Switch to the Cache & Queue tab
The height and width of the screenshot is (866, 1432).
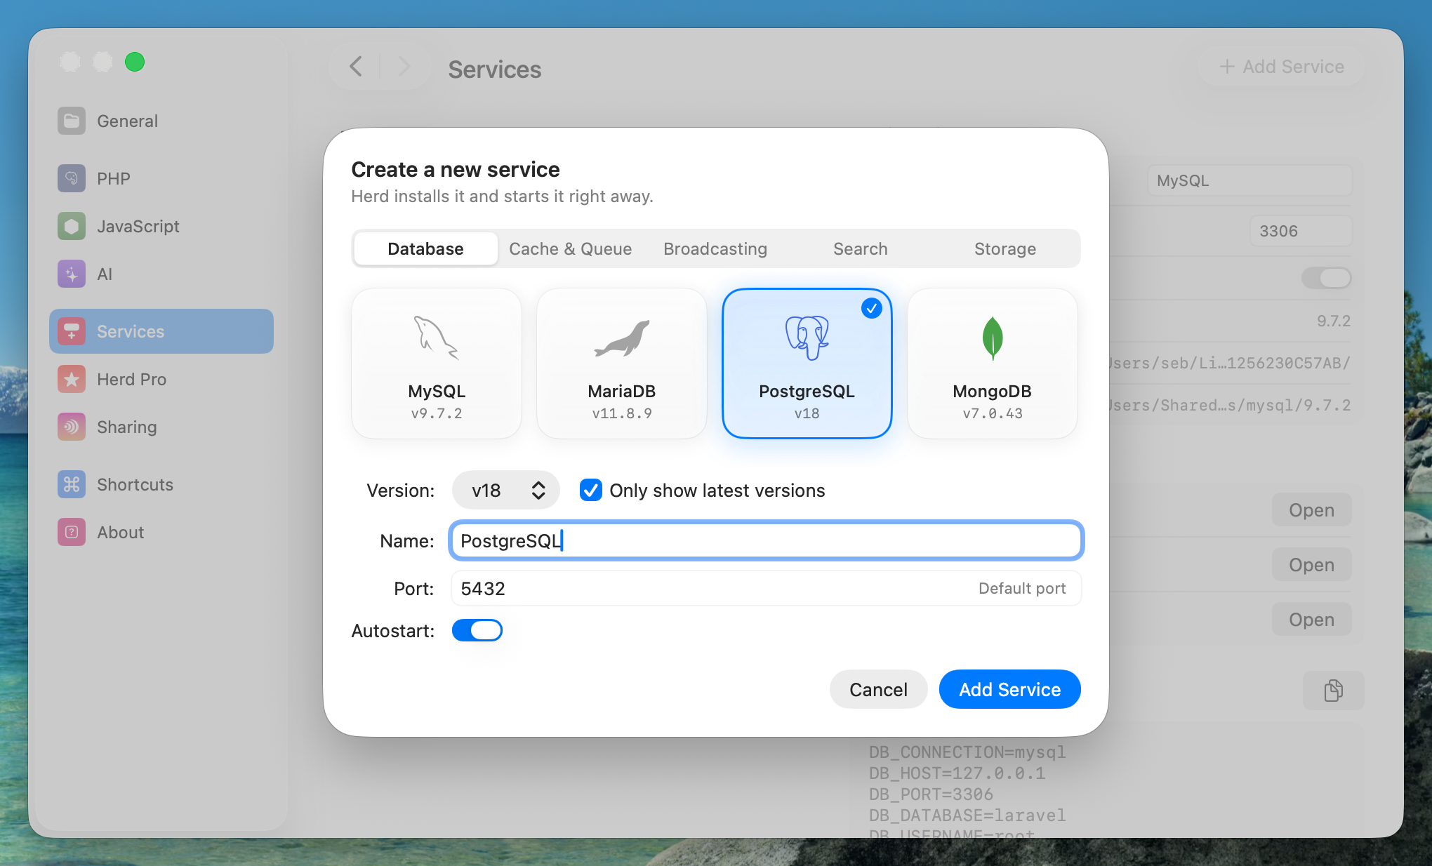tap(570, 248)
